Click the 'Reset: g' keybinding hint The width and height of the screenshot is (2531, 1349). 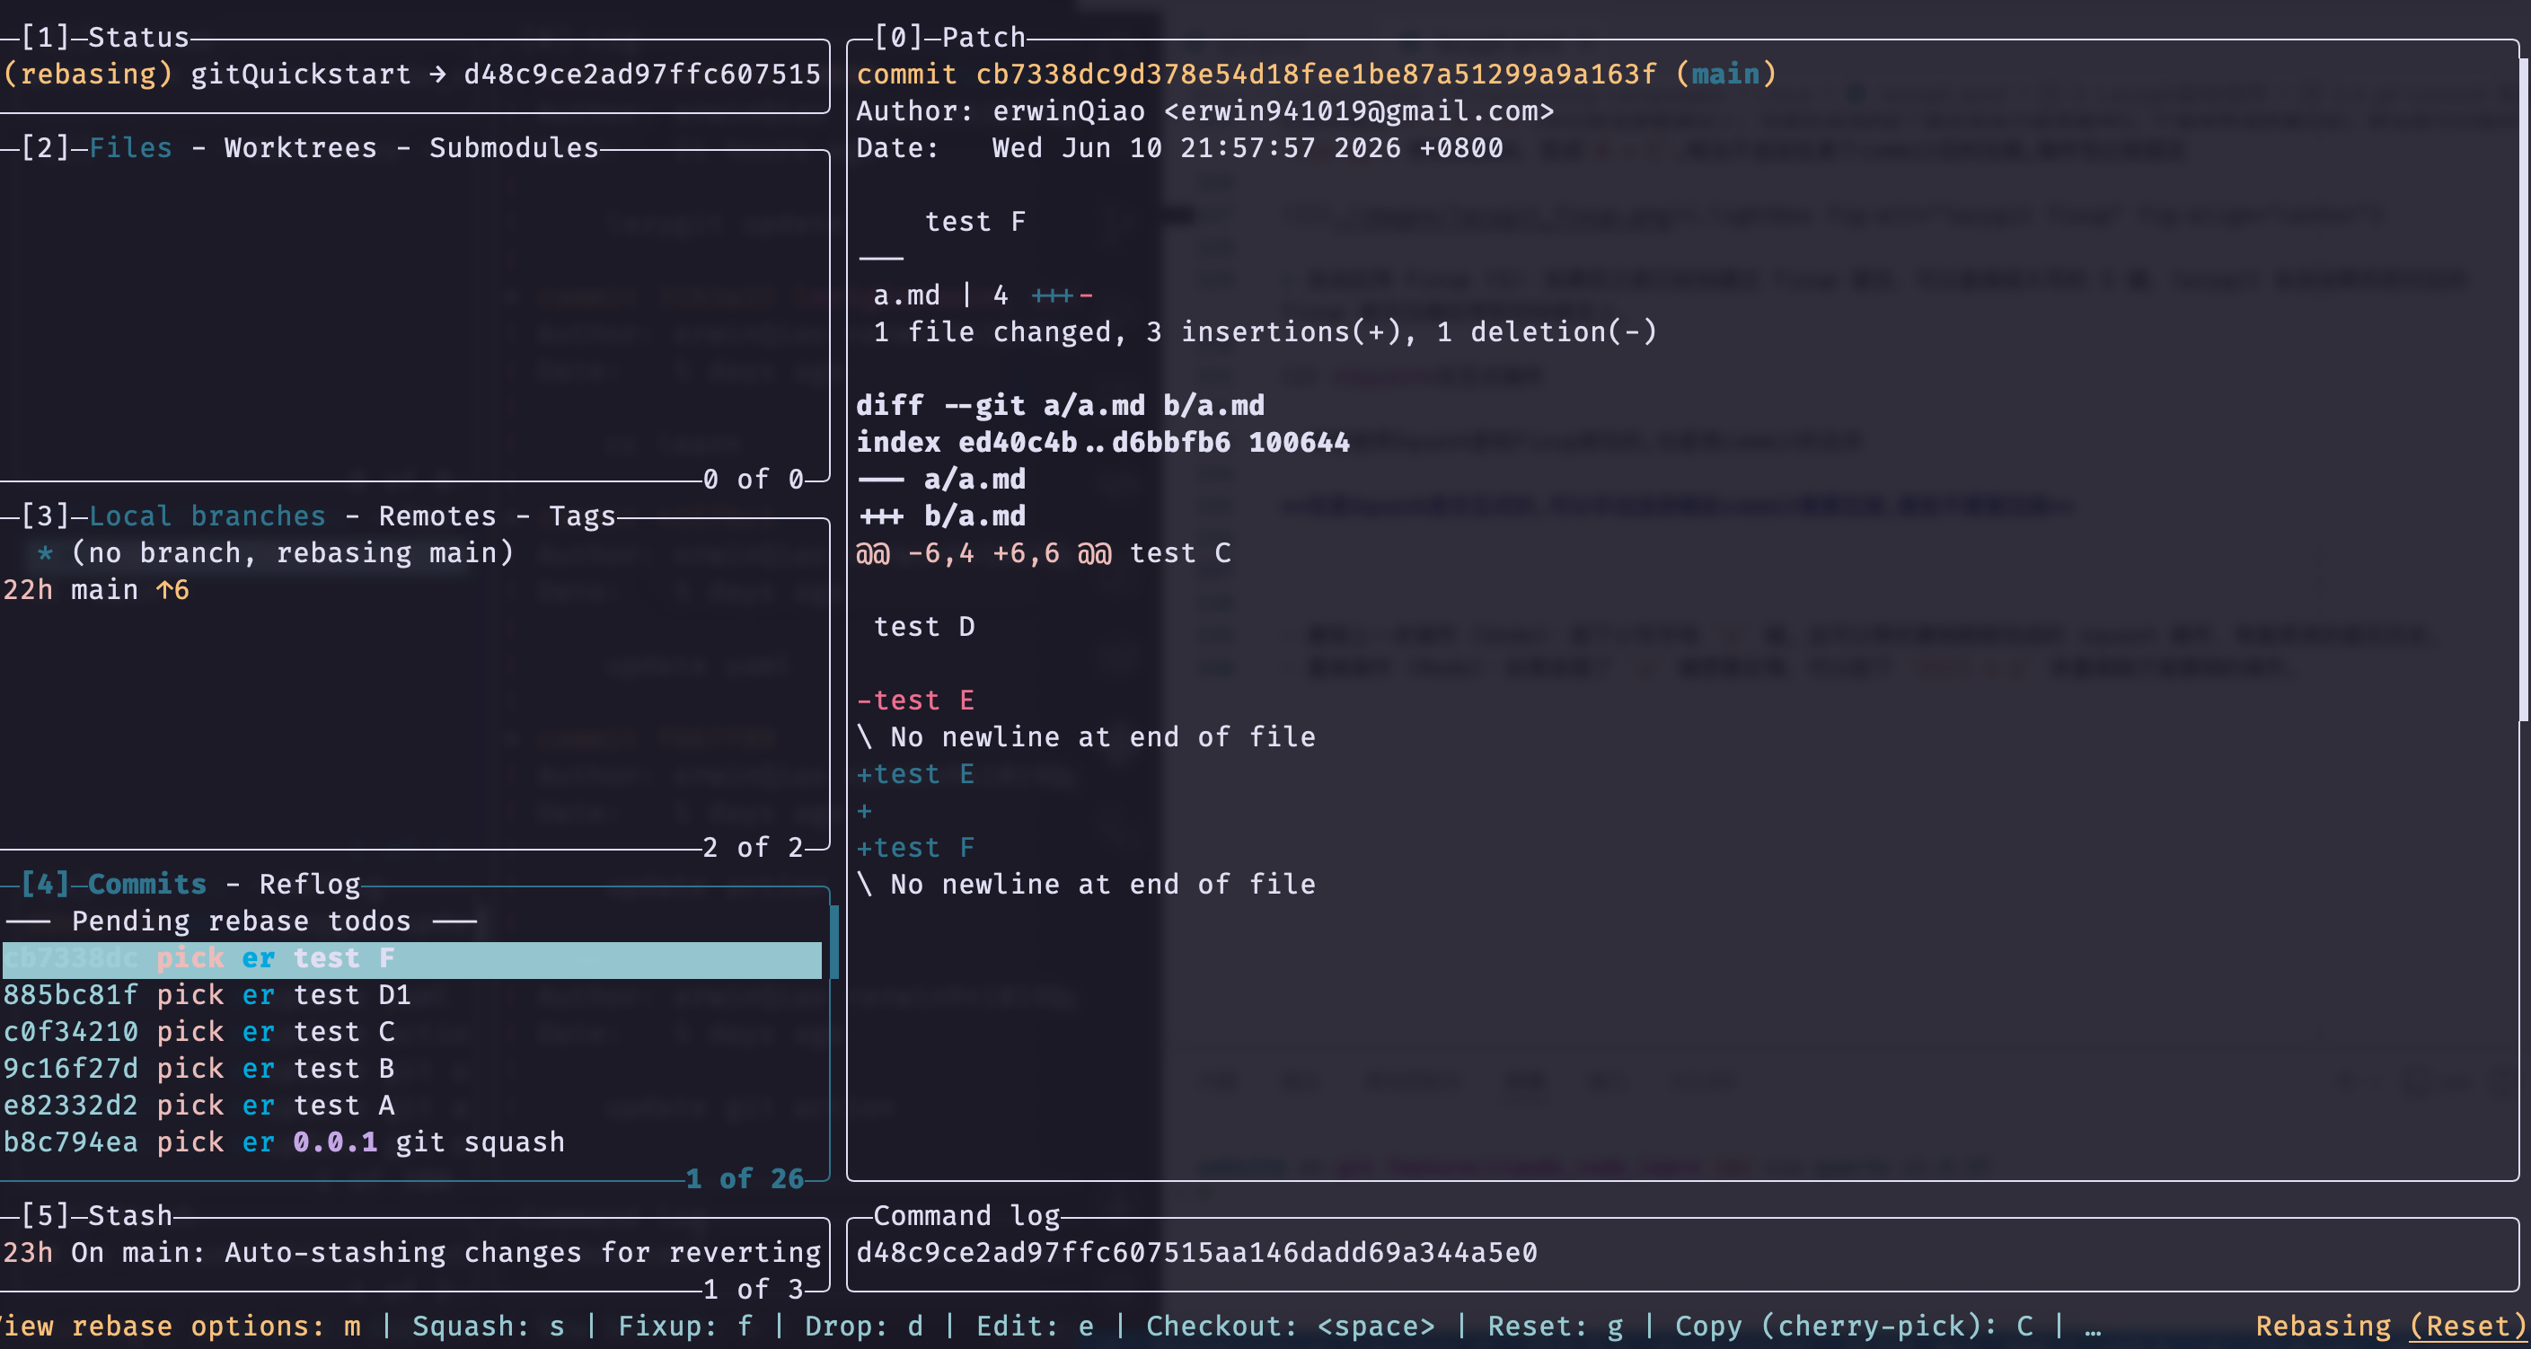tap(1556, 1327)
